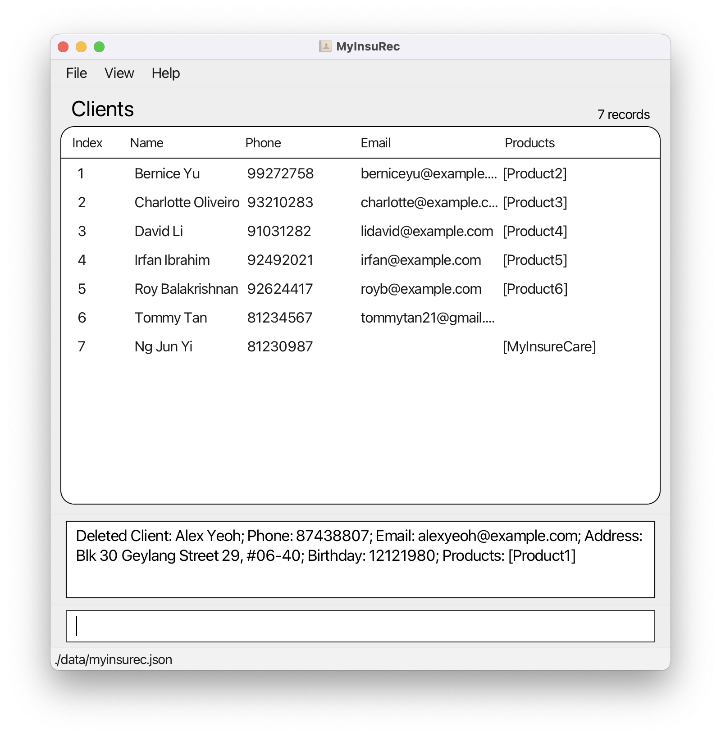Viewport: 721px width, 737px height.
Task: Click the [Product6] cell
Action: 535,289
